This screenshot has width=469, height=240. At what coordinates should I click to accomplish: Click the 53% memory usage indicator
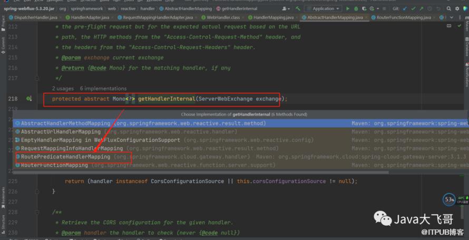449,199
